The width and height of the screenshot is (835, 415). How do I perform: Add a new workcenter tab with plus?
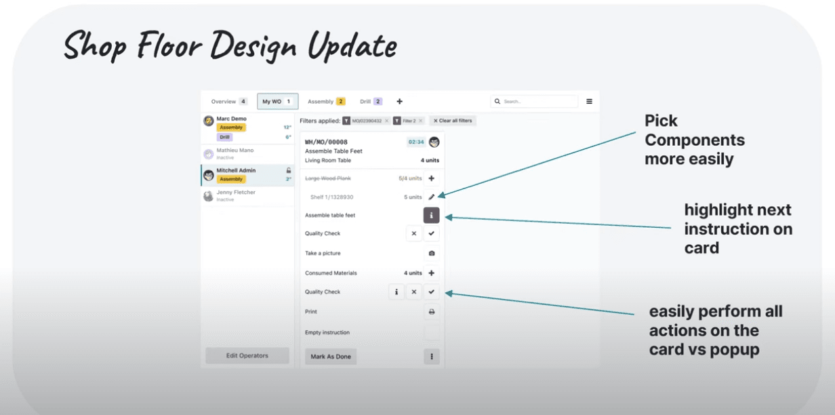(x=399, y=102)
